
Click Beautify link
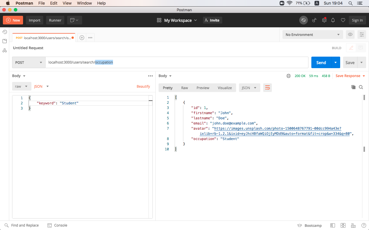click(x=143, y=86)
